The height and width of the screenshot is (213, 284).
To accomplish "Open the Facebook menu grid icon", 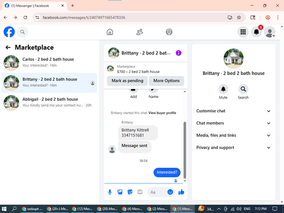I will (243, 32).
